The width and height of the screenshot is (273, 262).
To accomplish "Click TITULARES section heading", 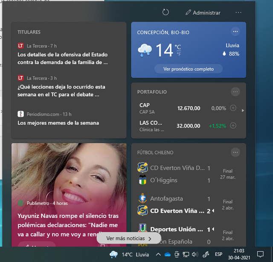I will point(29,32).
